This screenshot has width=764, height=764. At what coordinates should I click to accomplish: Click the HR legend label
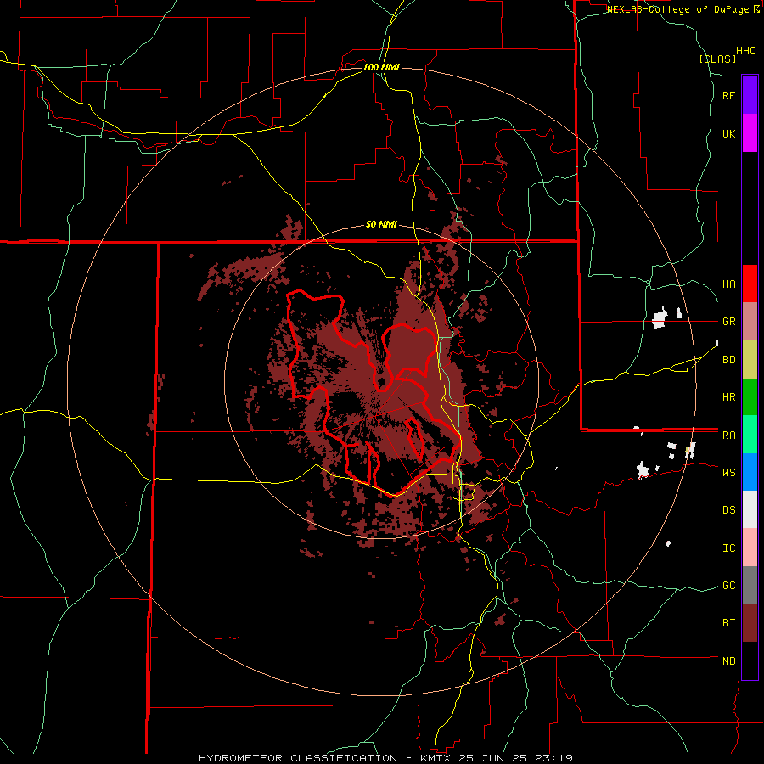[x=728, y=397]
